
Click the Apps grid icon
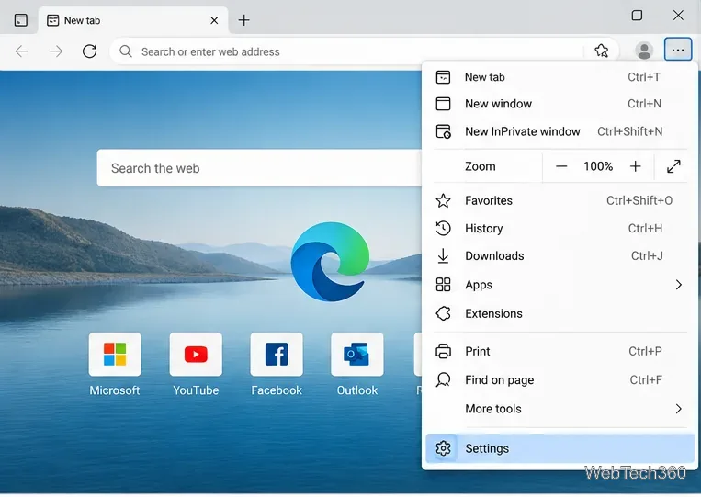pyautogui.click(x=443, y=285)
